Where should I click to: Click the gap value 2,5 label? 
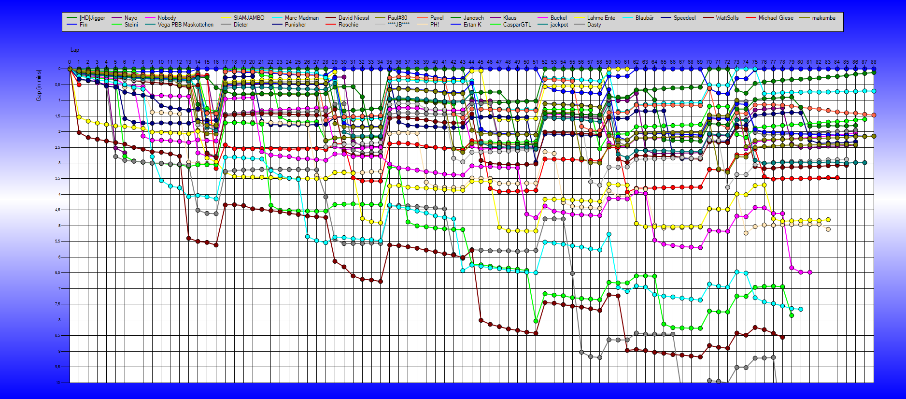pos(58,147)
